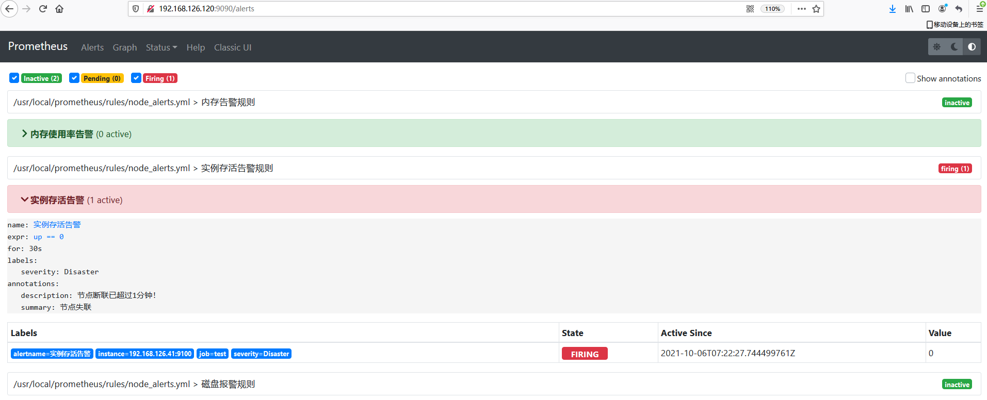Click the undo arrow toolbar icon
Viewport: 987px width, 400px height.
(x=959, y=9)
